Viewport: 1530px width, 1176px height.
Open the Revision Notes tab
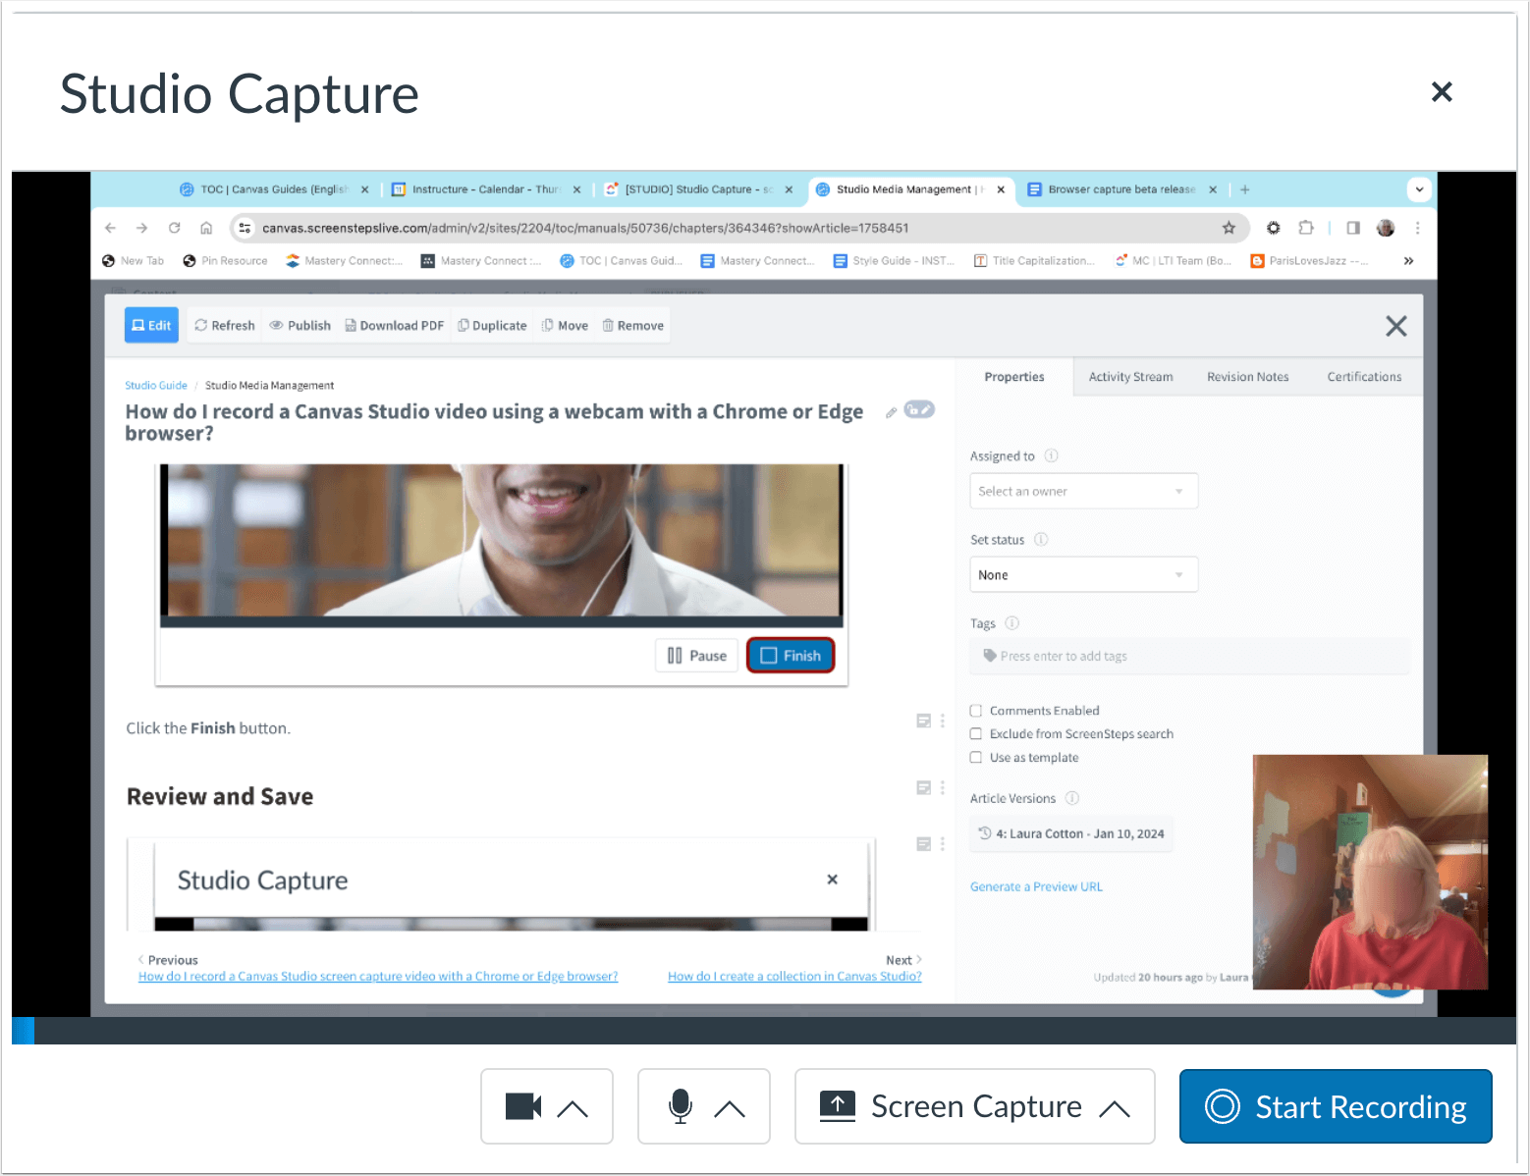pyautogui.click(x=1247, y=376)
